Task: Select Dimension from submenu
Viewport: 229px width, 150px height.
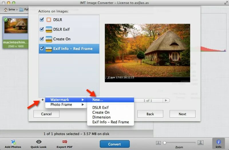Action: click(110, 117)
